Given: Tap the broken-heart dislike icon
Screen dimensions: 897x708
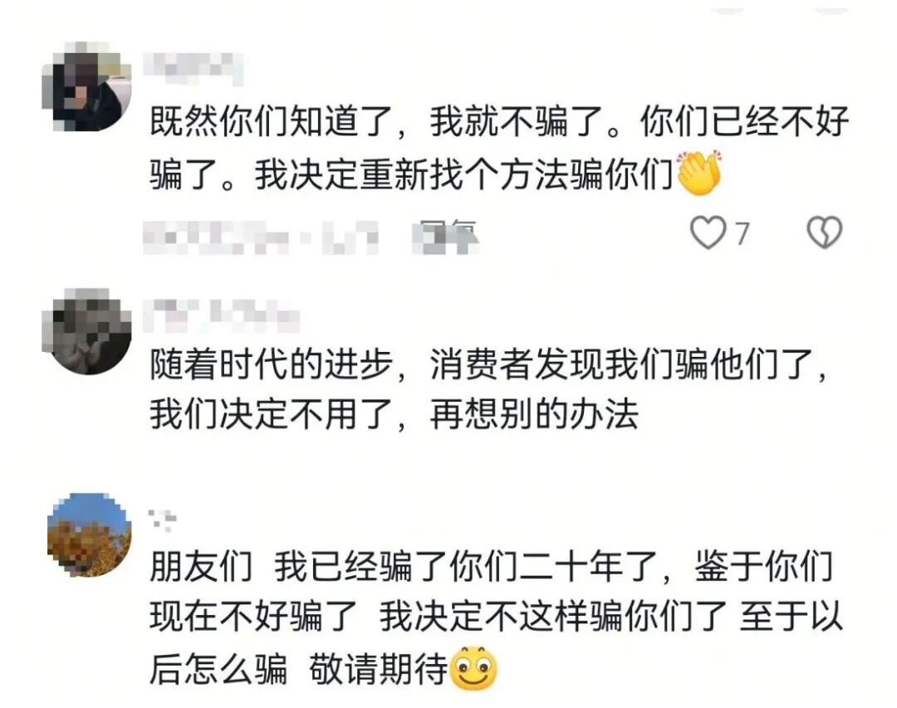Looking at the screenshot, I should coord(825,232).
